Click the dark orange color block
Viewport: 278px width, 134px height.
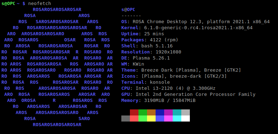coord(151,112)
